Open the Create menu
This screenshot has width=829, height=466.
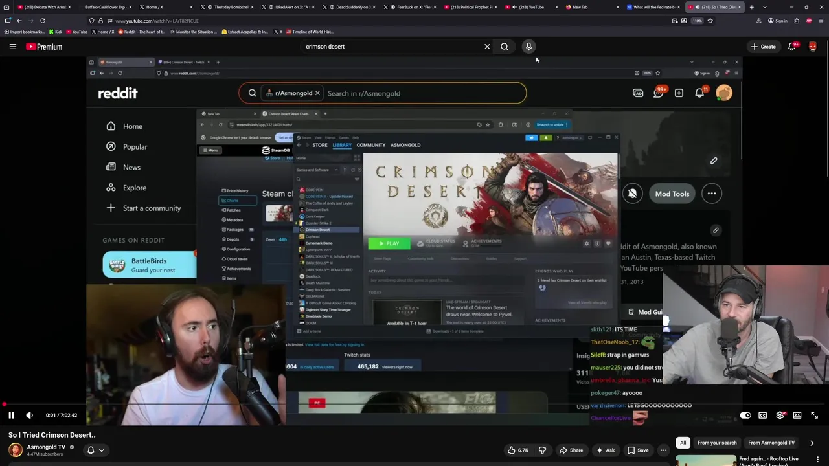(x=764, y=47)
